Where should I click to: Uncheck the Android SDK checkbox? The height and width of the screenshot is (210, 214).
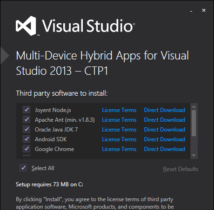[27, 139]
